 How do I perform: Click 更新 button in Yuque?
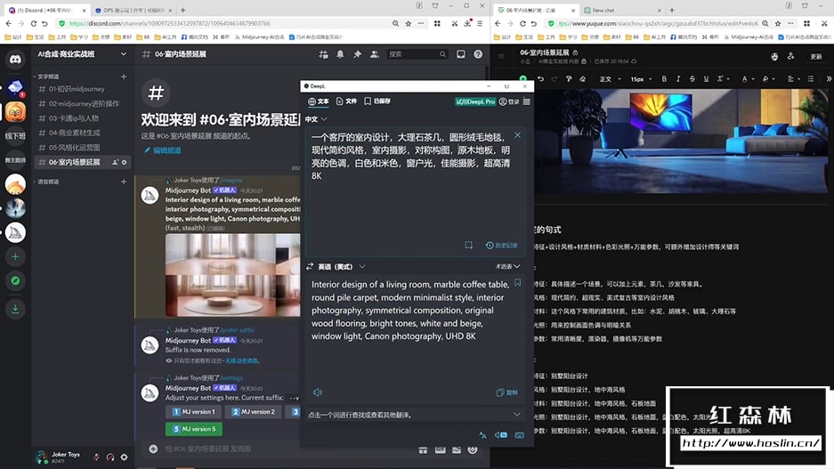click(x=816, y=56)
